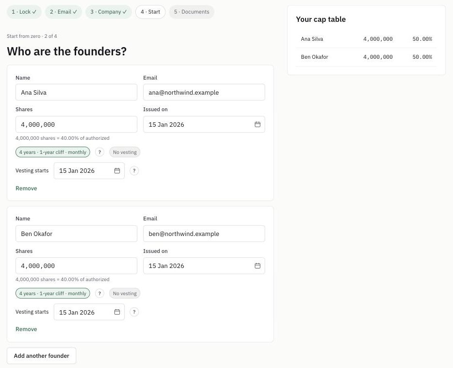Select 4 years 1-year cliff monthly for Ben Okafor
Viewport: 453px width, 368px height.
click(53, 293)
